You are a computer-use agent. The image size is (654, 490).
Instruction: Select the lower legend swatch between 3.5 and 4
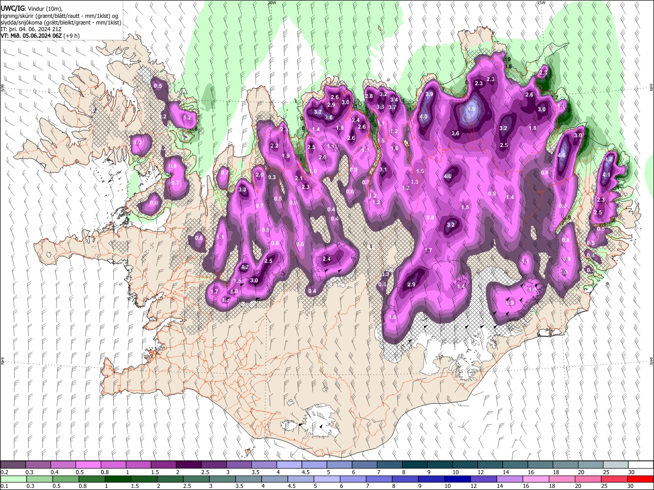click(248, 479)
